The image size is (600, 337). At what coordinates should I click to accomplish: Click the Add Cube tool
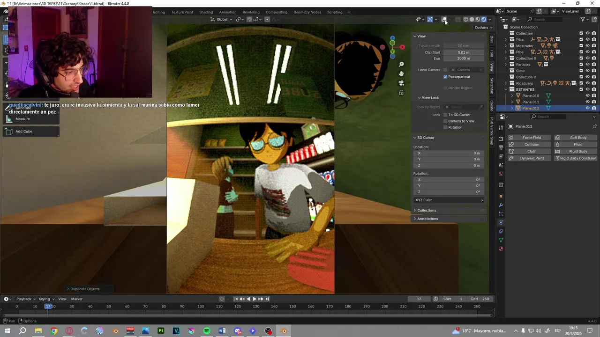click(x=31, y=132)
